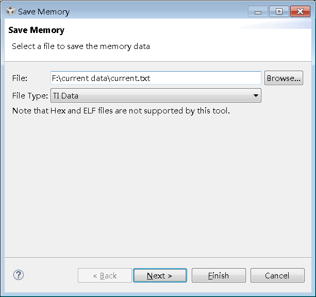Go to the Next wizard page
Image resolution: width=316 pixels, height=297 pixels.
click(159, 275)
